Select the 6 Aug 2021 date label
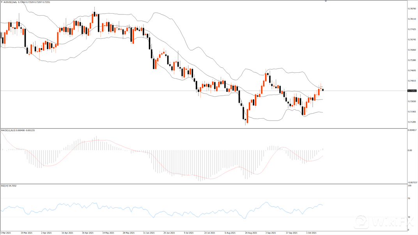Image resolution: width=418 pixels, height=235 pixels. coord(230,233)
